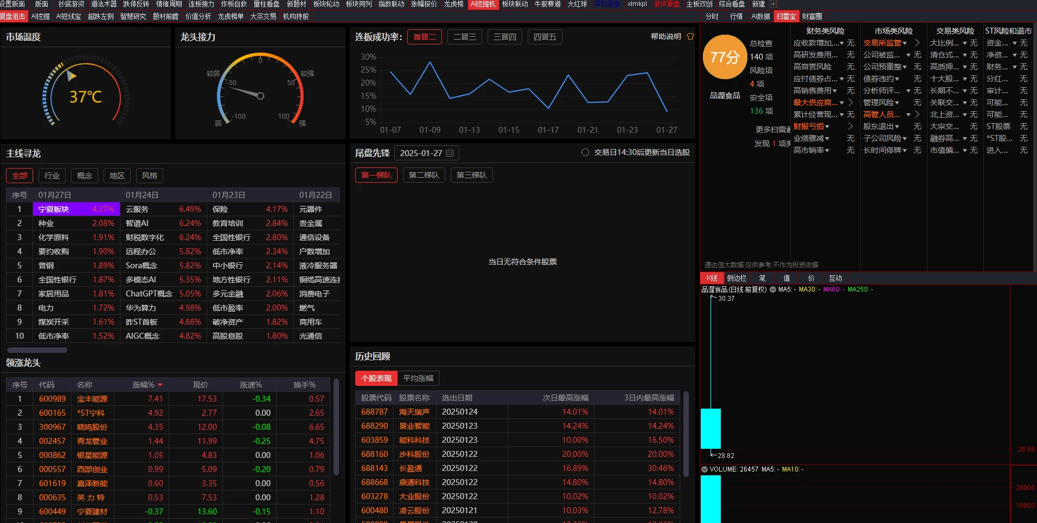
Task: Switch filter to 概念 in 主线寻龙
Action: point(85,176)
